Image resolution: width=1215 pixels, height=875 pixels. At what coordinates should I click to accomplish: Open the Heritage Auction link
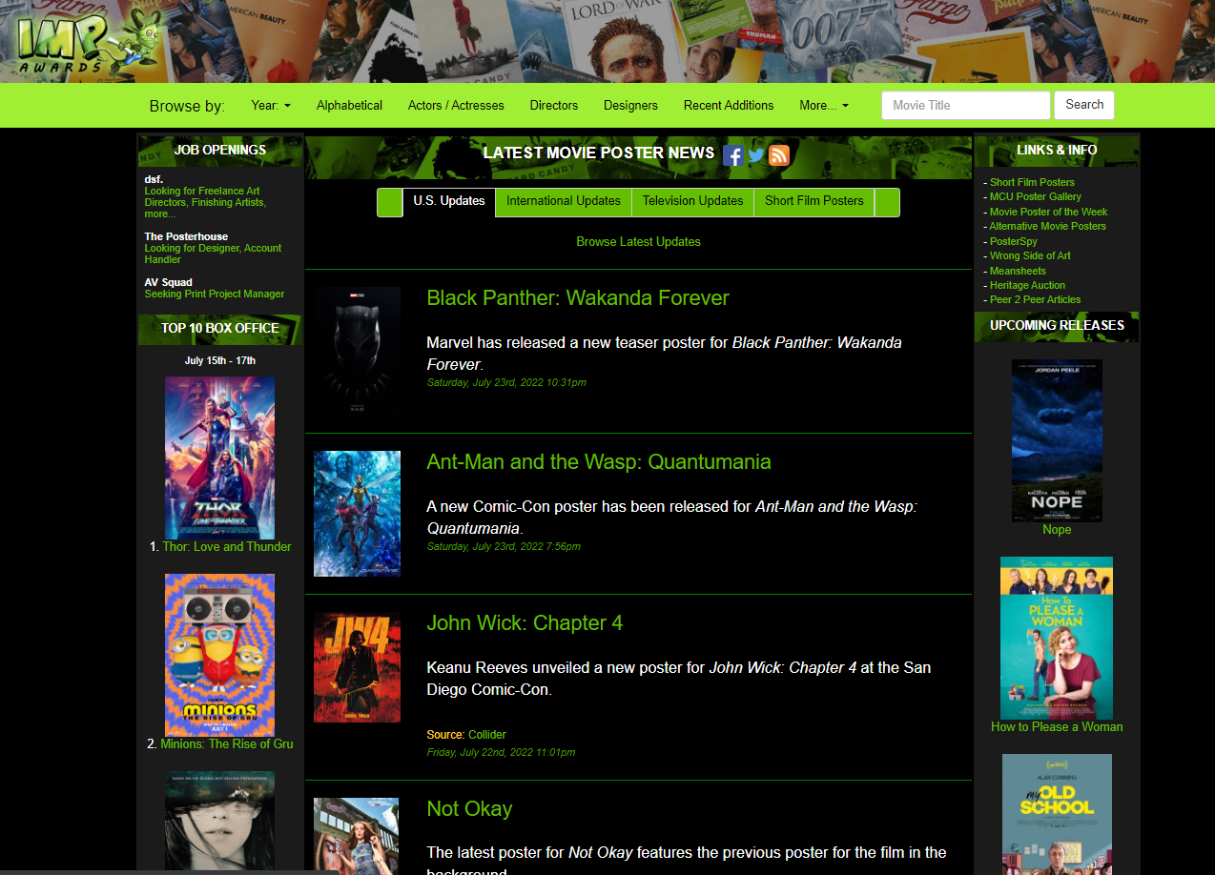coord(1027,285)
